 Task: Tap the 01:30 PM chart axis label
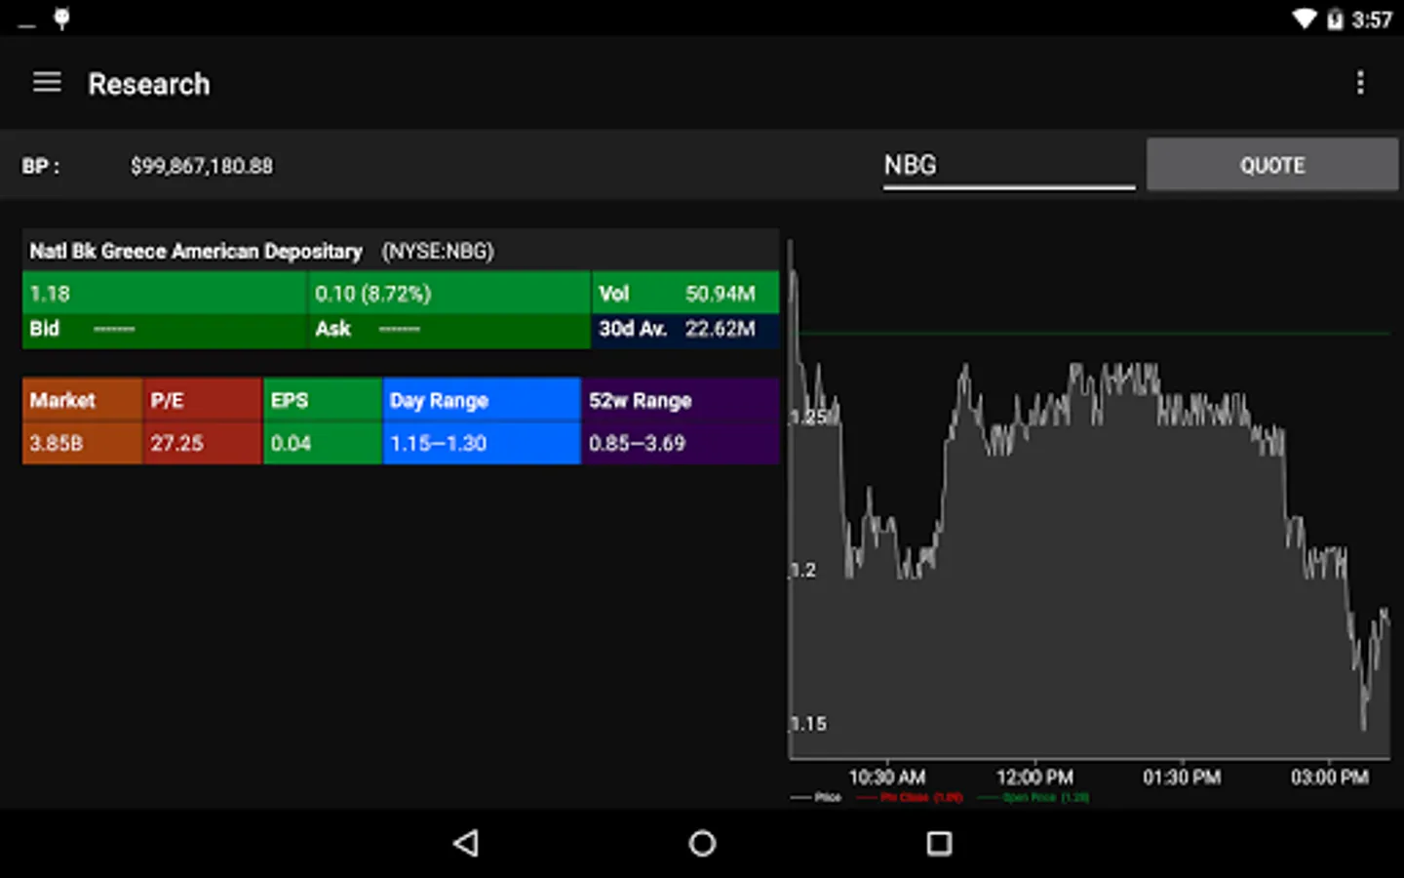[x=1182, y=778]
